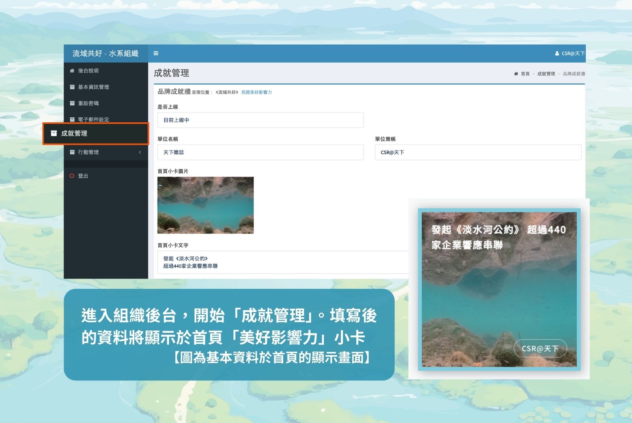Image resolution: width=632 pixels, height=423 pixels.
Task: Click the 流域共好 - 水系組織 site title
Action: [x=105, y=53]
